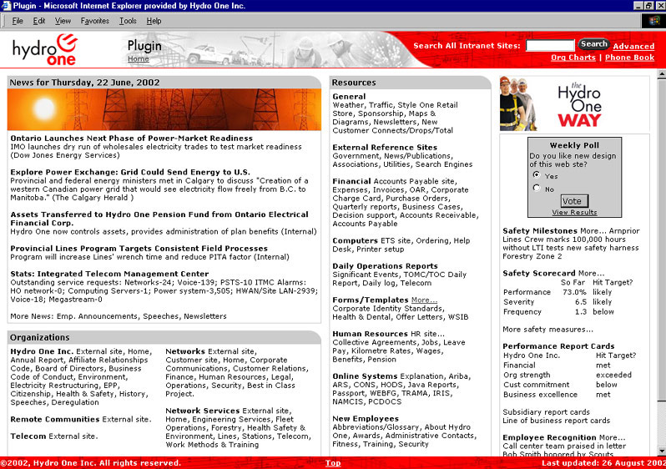Viewport: 666px width, 469px height.
Task: Click Employee Recognition More... link
Action: tap(612, 438)
